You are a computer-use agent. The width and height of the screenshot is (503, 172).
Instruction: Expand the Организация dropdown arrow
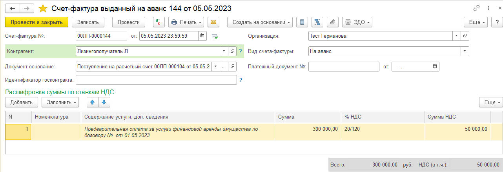(456, 36)
